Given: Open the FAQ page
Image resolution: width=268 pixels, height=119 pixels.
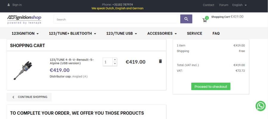Looking at the screenshot, I should coord(216,33).
